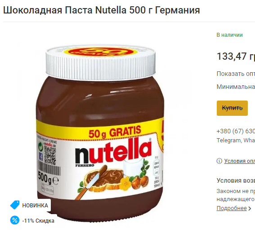The height and width of the screenshot is (237, 255).
Task: Click the blue percent discount icon
Action: point(15,220)
